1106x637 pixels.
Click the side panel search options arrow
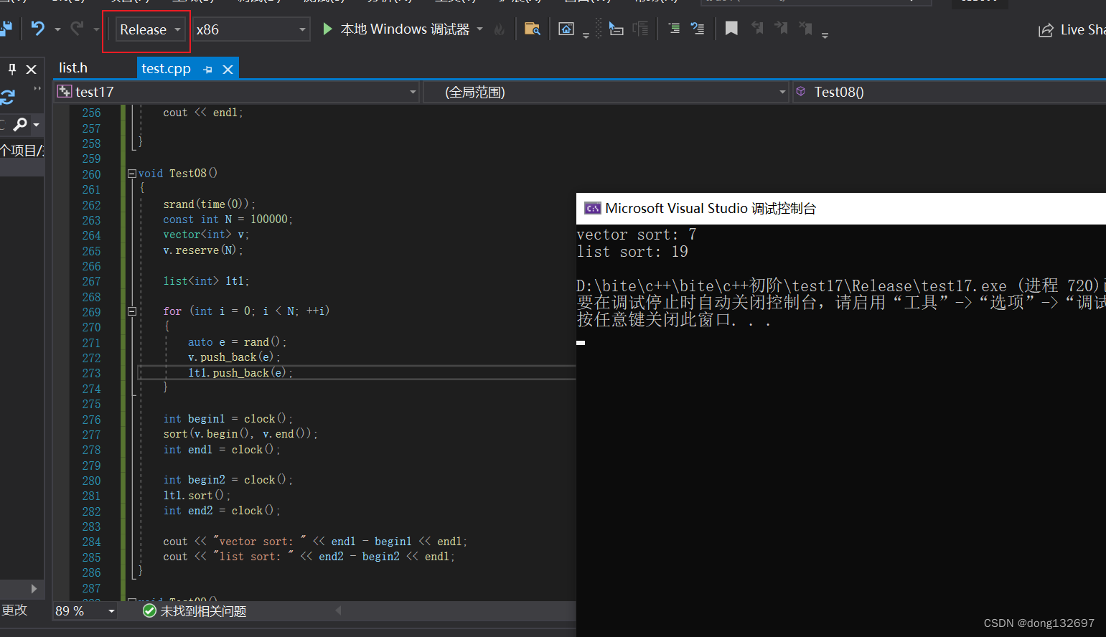pyautogui.click(x=36, y=125)
